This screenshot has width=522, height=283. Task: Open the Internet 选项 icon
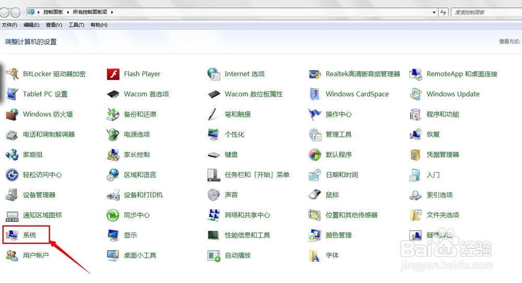pyautogui.click(x=213, y=74)
